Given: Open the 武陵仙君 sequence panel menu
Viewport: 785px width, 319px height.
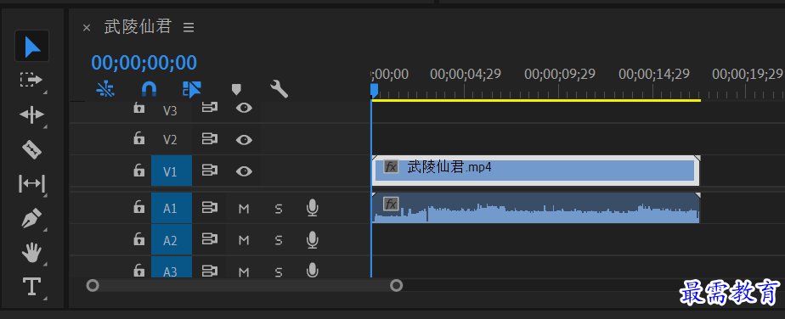Looking at the screenshot, I should tap(189, 27).
